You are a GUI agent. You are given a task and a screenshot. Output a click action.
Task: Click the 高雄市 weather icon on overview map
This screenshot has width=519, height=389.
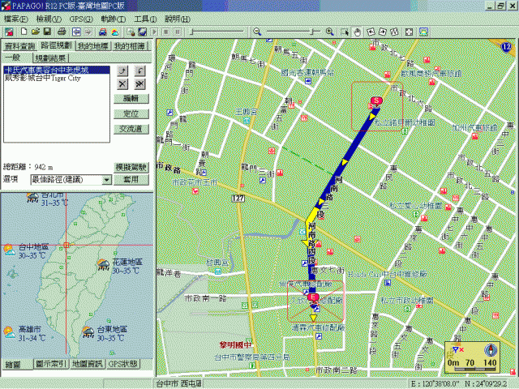point(9,332)
